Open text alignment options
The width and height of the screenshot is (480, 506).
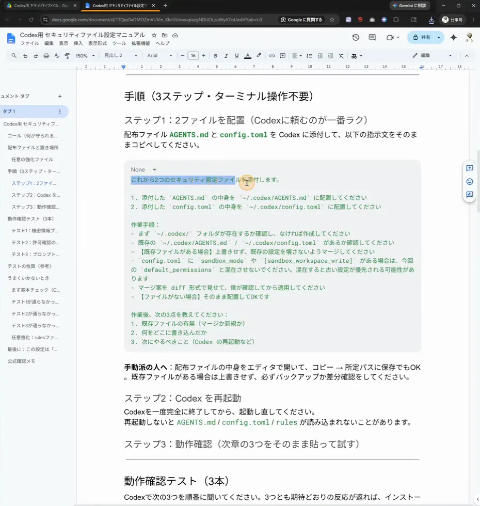(x=297, y=56)
